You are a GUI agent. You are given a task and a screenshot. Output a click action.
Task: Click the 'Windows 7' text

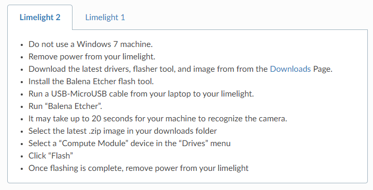[x=97, y=44]
